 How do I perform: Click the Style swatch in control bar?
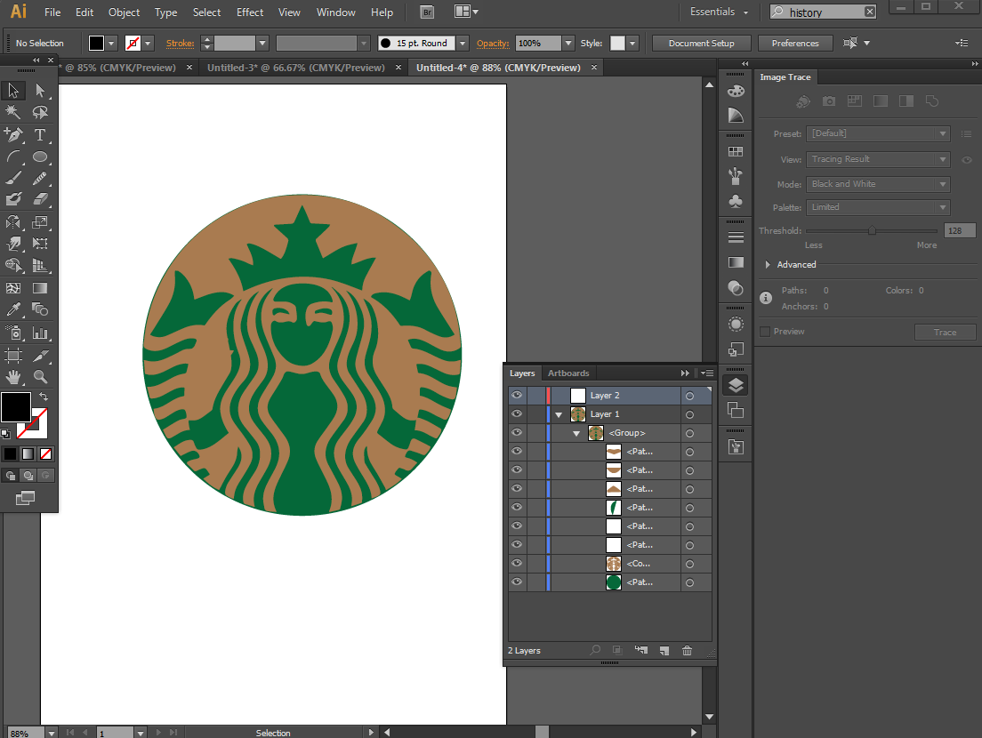(617, 44)
